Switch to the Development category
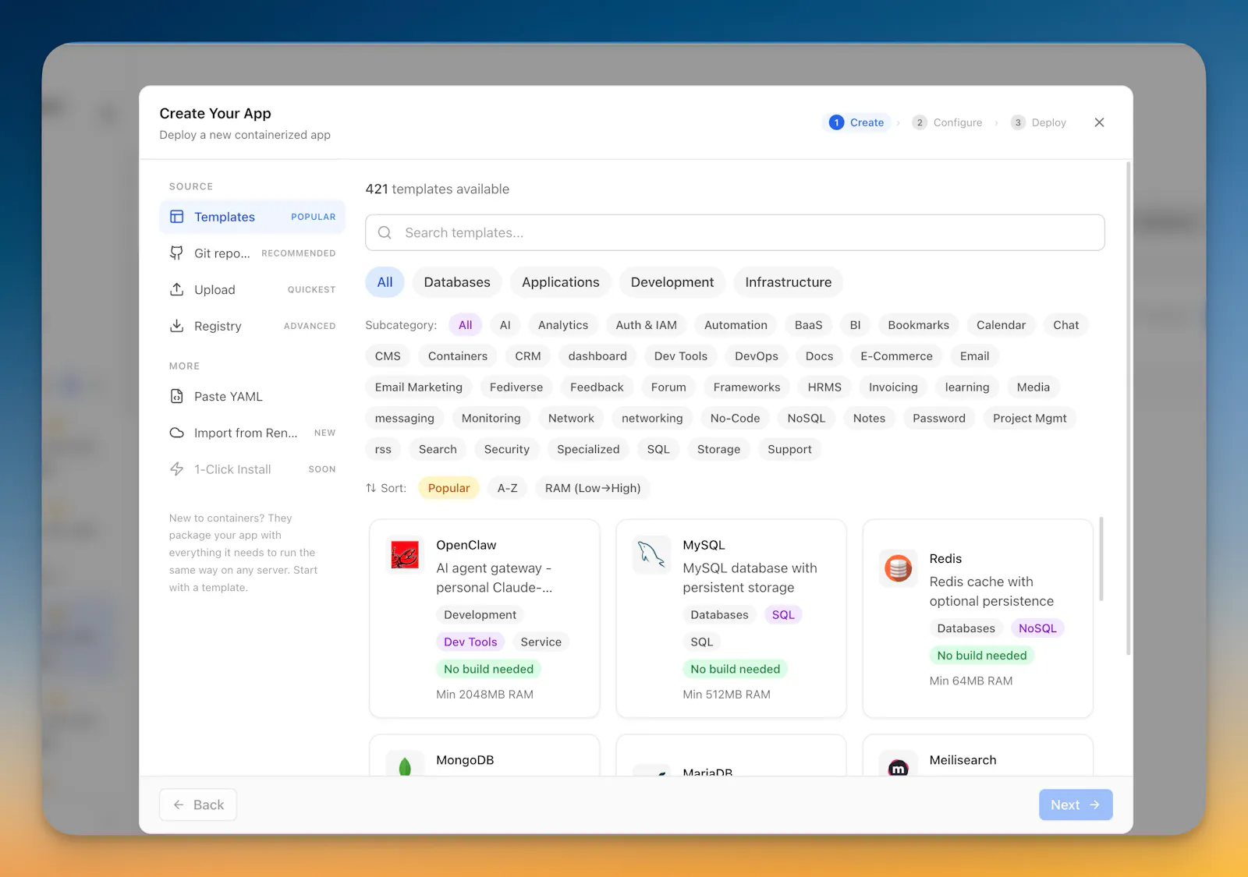This screenshot has height=877, width=1248. pos(672,282)
